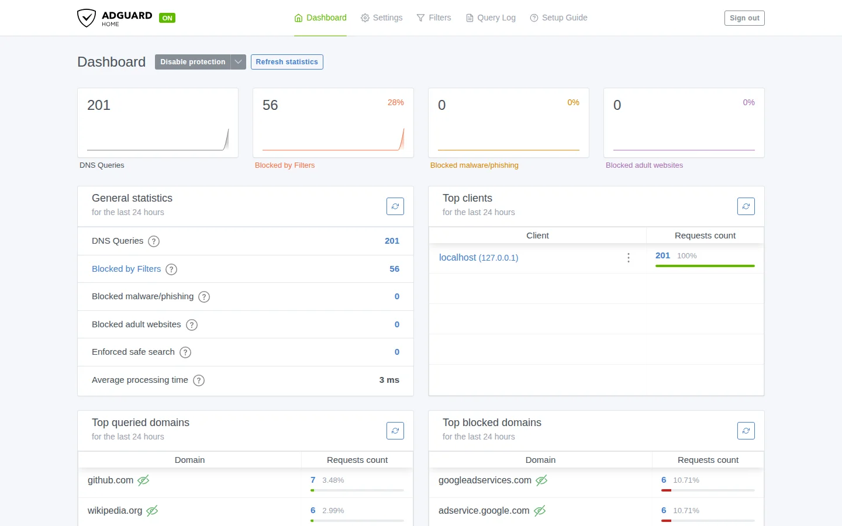Viewport: 842px width, 526px height.
Task: Open the DNS Queries 201 stat card
Action: pyautogui.click(x=158, y=123)
